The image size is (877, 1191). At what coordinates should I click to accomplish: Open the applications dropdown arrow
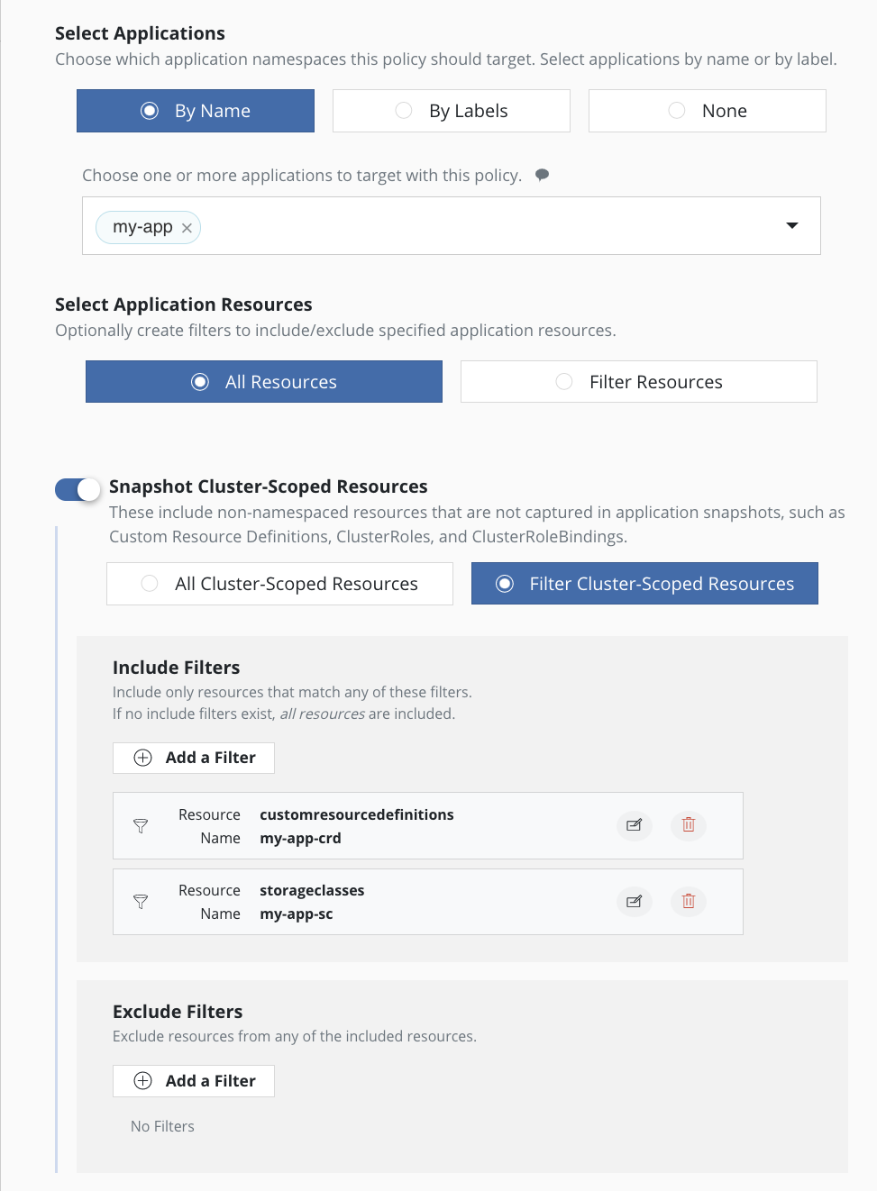coord(791,226)
